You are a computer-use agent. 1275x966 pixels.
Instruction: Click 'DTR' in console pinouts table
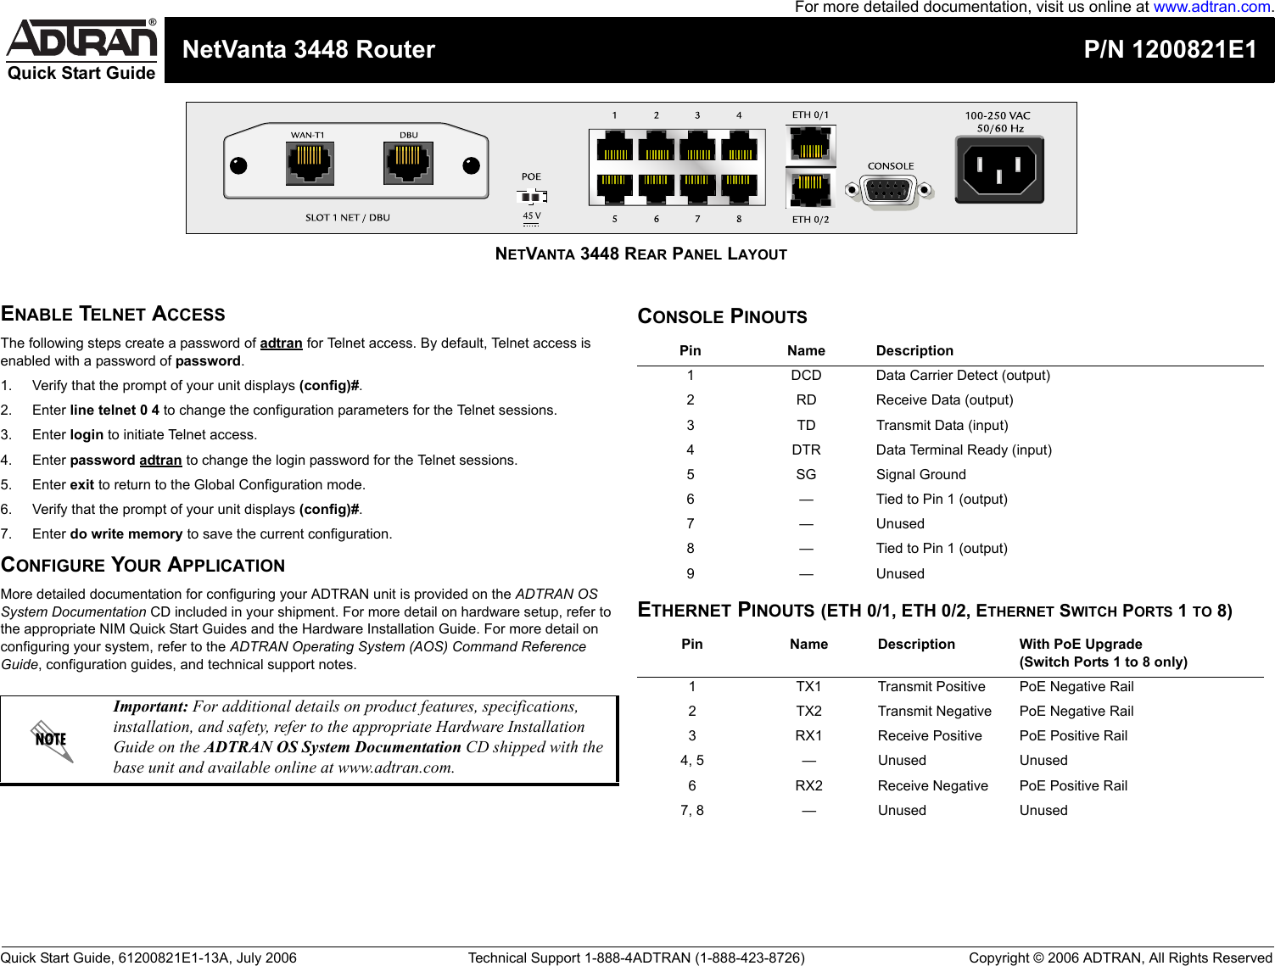(x=806, y=449)
